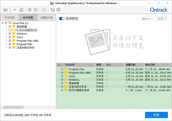
Task: Click the Program Files (x86) folder icon in the tree
Action: [x=14, y=40]
